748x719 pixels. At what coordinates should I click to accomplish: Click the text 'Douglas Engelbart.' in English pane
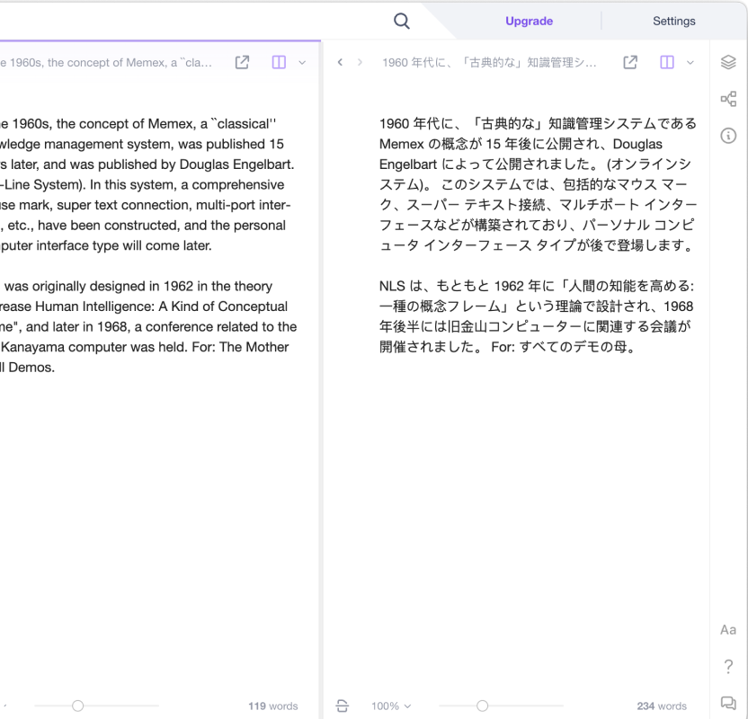(236, 164)
